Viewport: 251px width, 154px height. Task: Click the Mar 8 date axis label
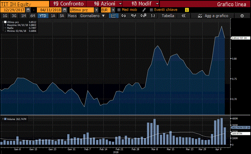pyautogui.click(x=154, y=149)
